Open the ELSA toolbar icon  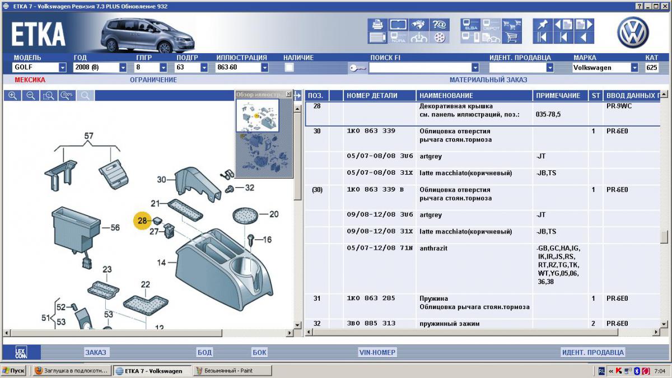pyautogui.click(x=470, y=25)
